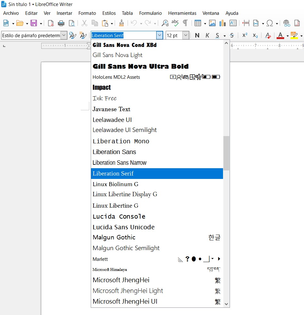Clear direct formatting
This screenshot has height=315, width=304.
pyautogui.click(x=268, y=36)
